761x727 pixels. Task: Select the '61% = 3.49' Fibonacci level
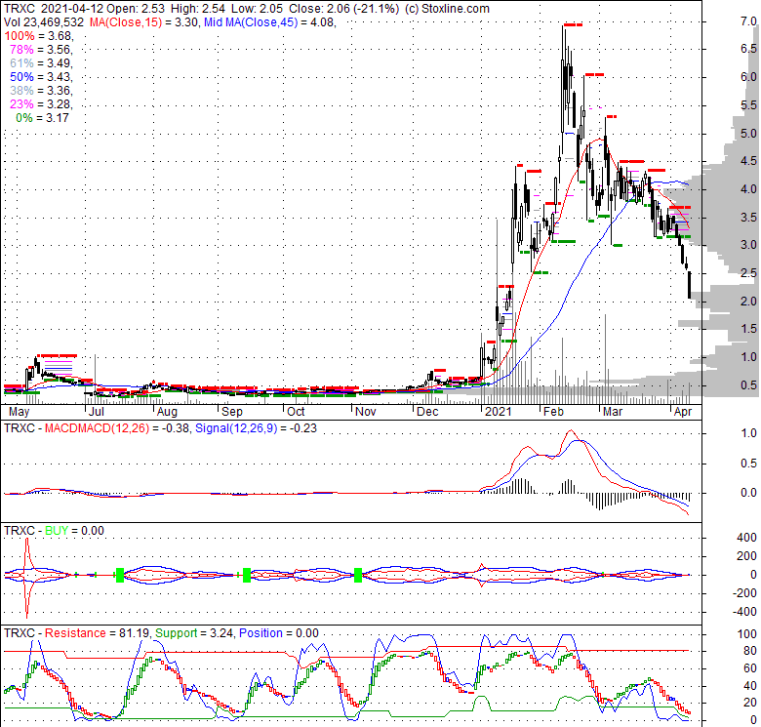pos(41,63)
